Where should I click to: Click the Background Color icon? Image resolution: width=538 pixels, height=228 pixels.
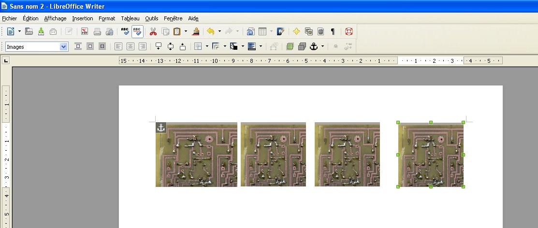[x=251, y=46]
